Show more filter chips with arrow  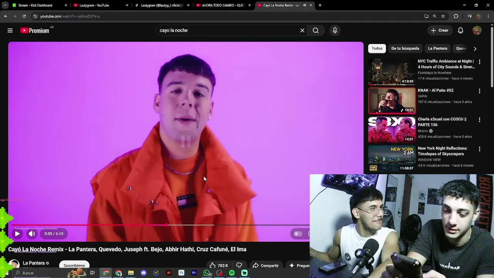[475, 49]
